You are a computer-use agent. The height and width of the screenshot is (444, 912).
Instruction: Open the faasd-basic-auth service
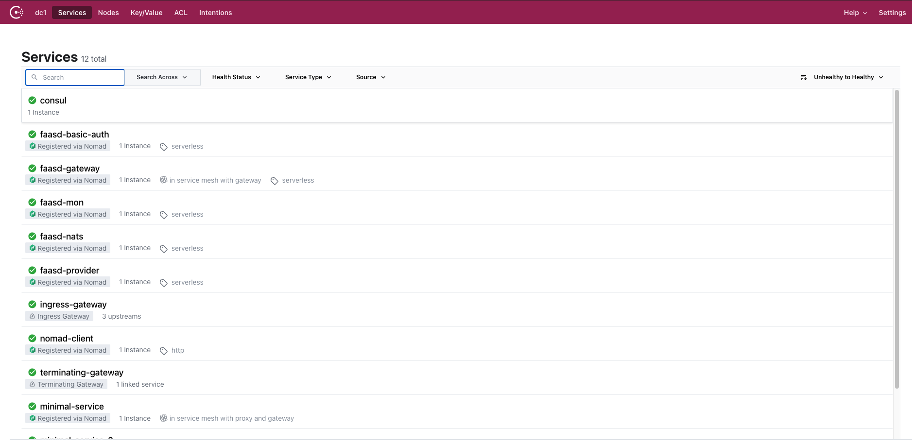click(74, 135)
